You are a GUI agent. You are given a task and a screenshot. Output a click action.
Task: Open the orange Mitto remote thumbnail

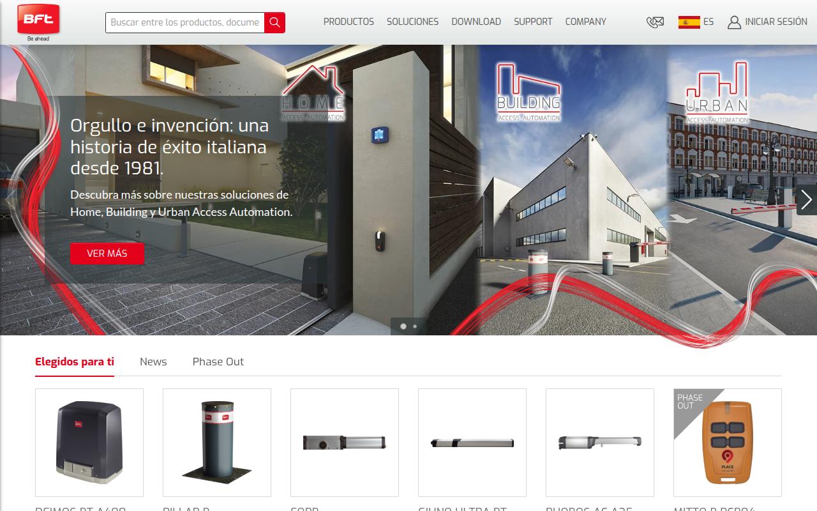[728, 443]
